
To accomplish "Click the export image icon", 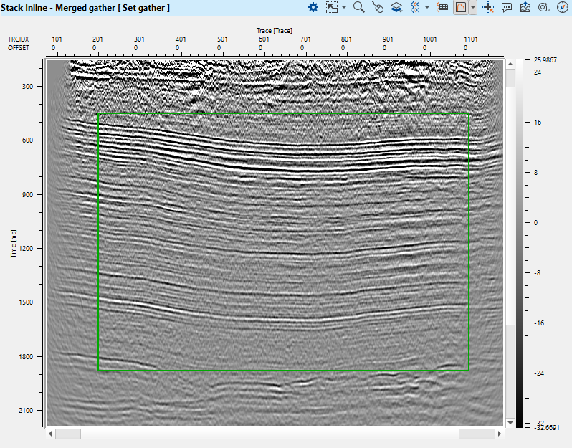I will click(525, 7).
